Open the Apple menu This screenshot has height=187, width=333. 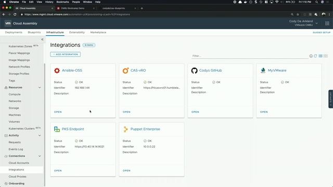[x=4, y=2]
